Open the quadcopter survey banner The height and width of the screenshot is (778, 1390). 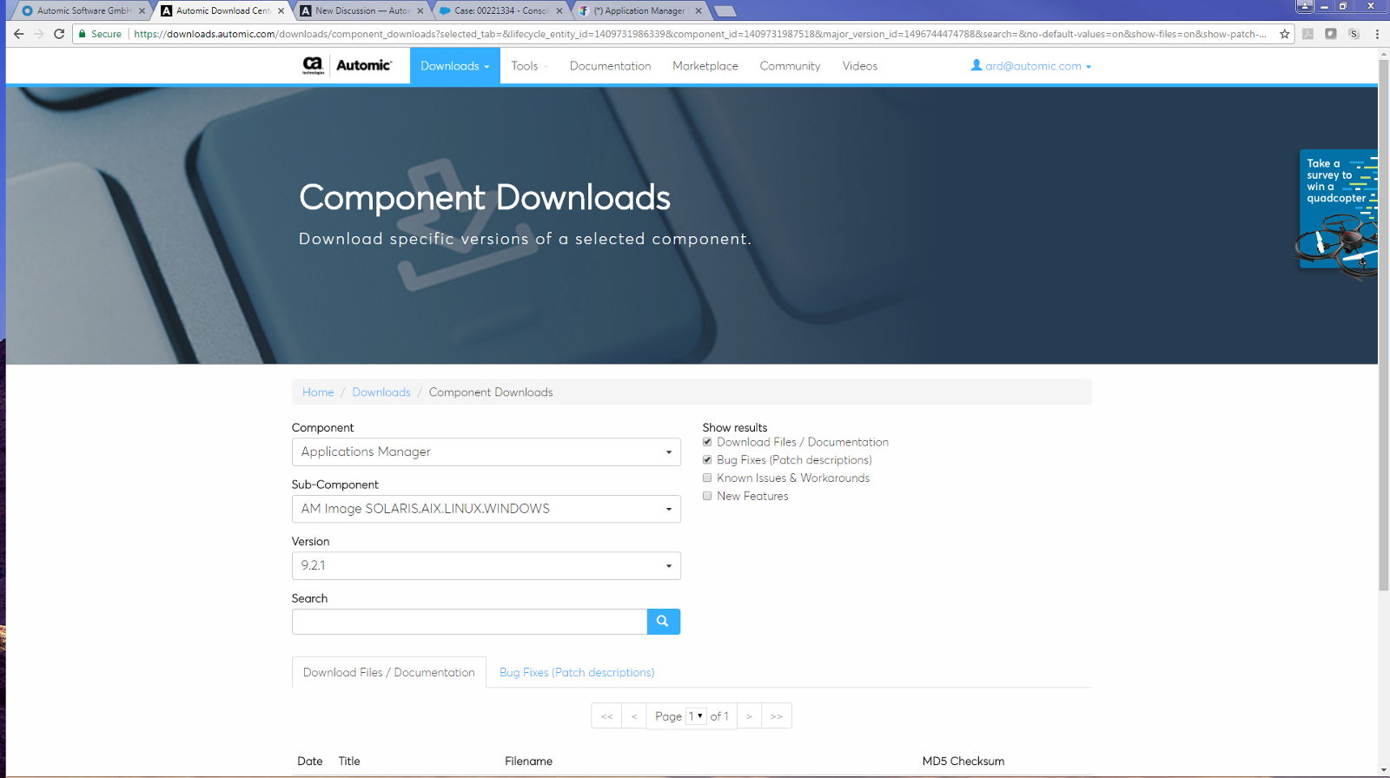(1338, 213)
